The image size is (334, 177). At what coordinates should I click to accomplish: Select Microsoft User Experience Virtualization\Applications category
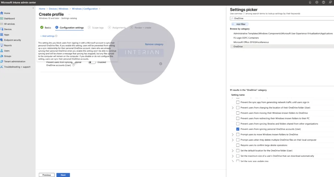(x=283, y=33)
